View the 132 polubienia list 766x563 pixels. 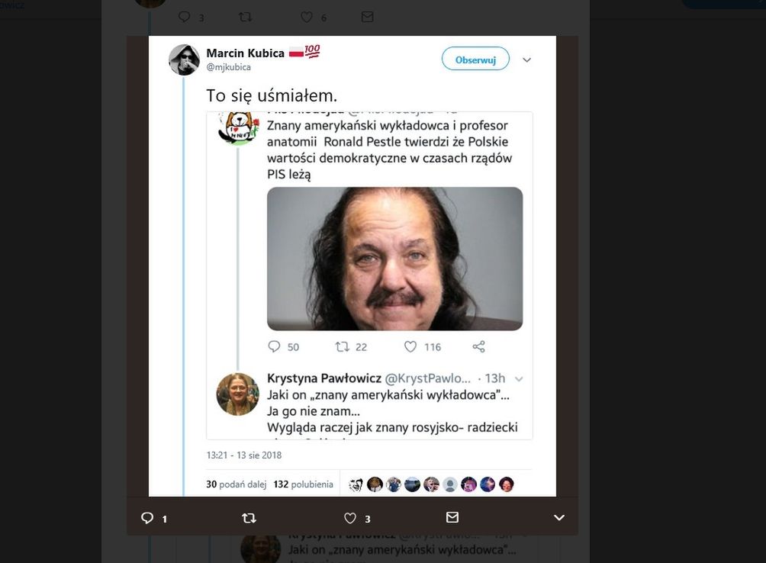click(x=303, y=484)
